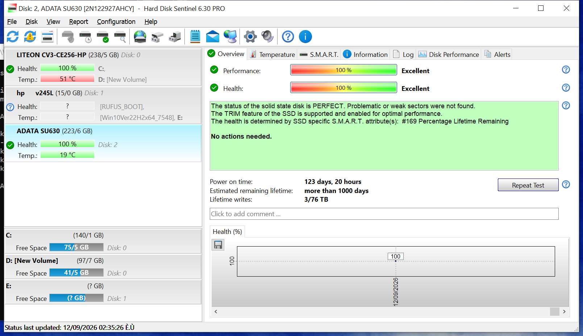Switch to the Disk Performance tab
Image resolution: width=583 pixels, height=336 pixels.
tap(449, 54)
